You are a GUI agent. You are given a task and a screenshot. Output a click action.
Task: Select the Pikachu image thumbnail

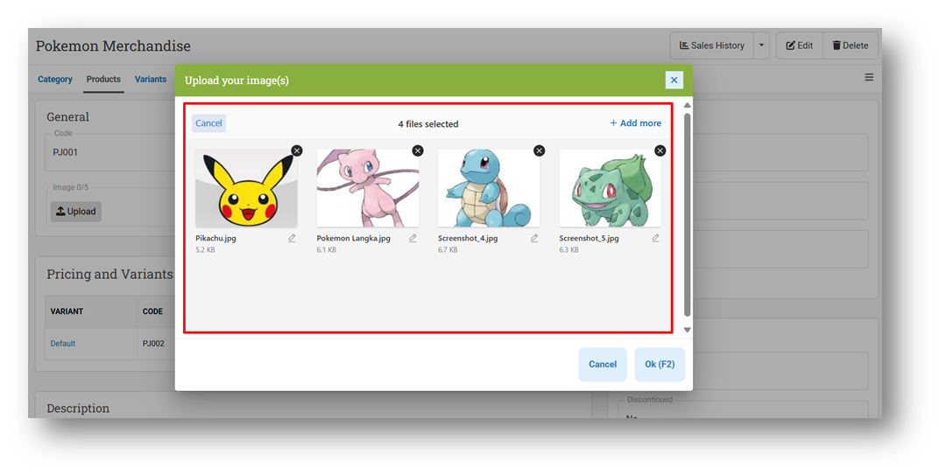tap(246, 188)
